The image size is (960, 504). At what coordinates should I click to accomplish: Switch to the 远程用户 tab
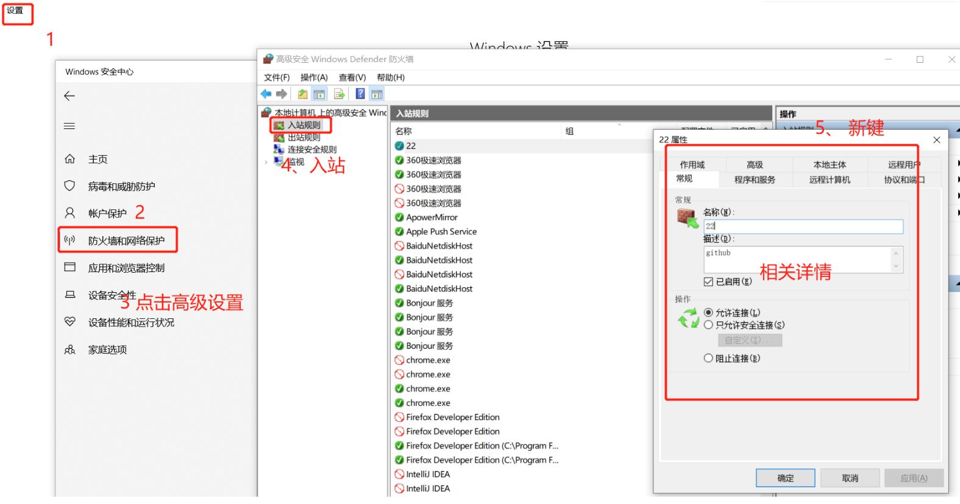click(904, 164)
